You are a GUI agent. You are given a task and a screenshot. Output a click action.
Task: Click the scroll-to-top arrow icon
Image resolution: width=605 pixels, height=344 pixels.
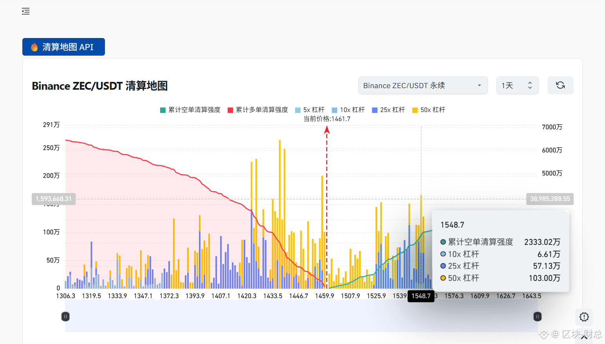[584, 338]
